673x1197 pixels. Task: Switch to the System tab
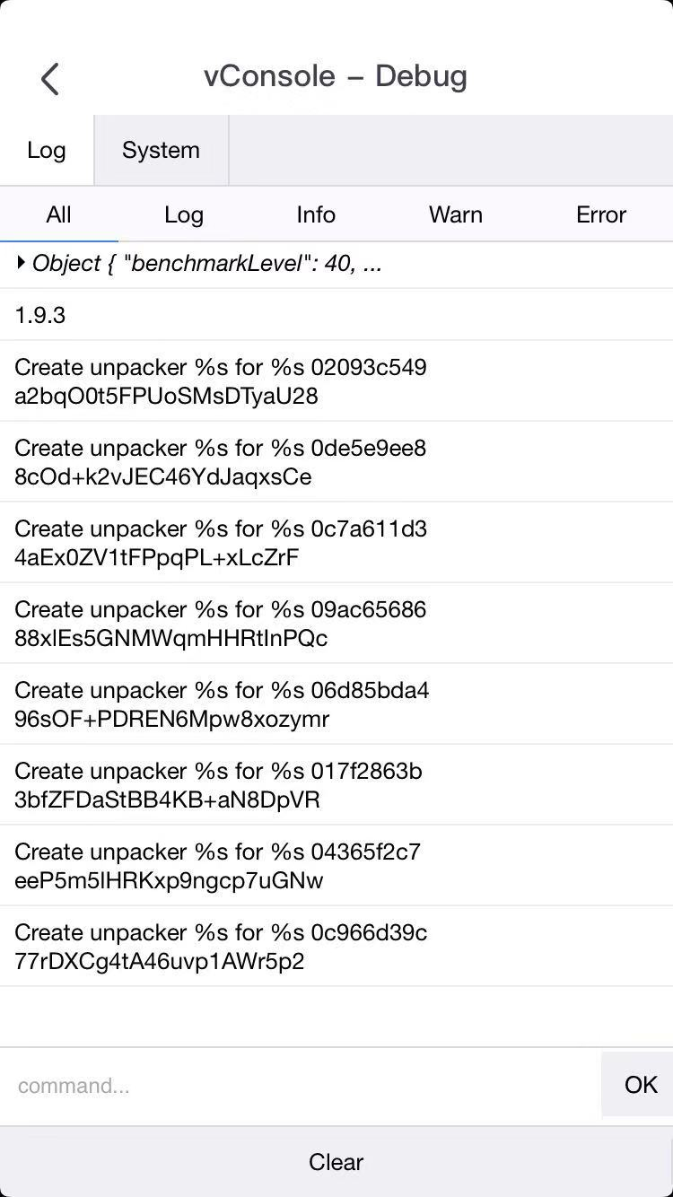tap(161, 150)
